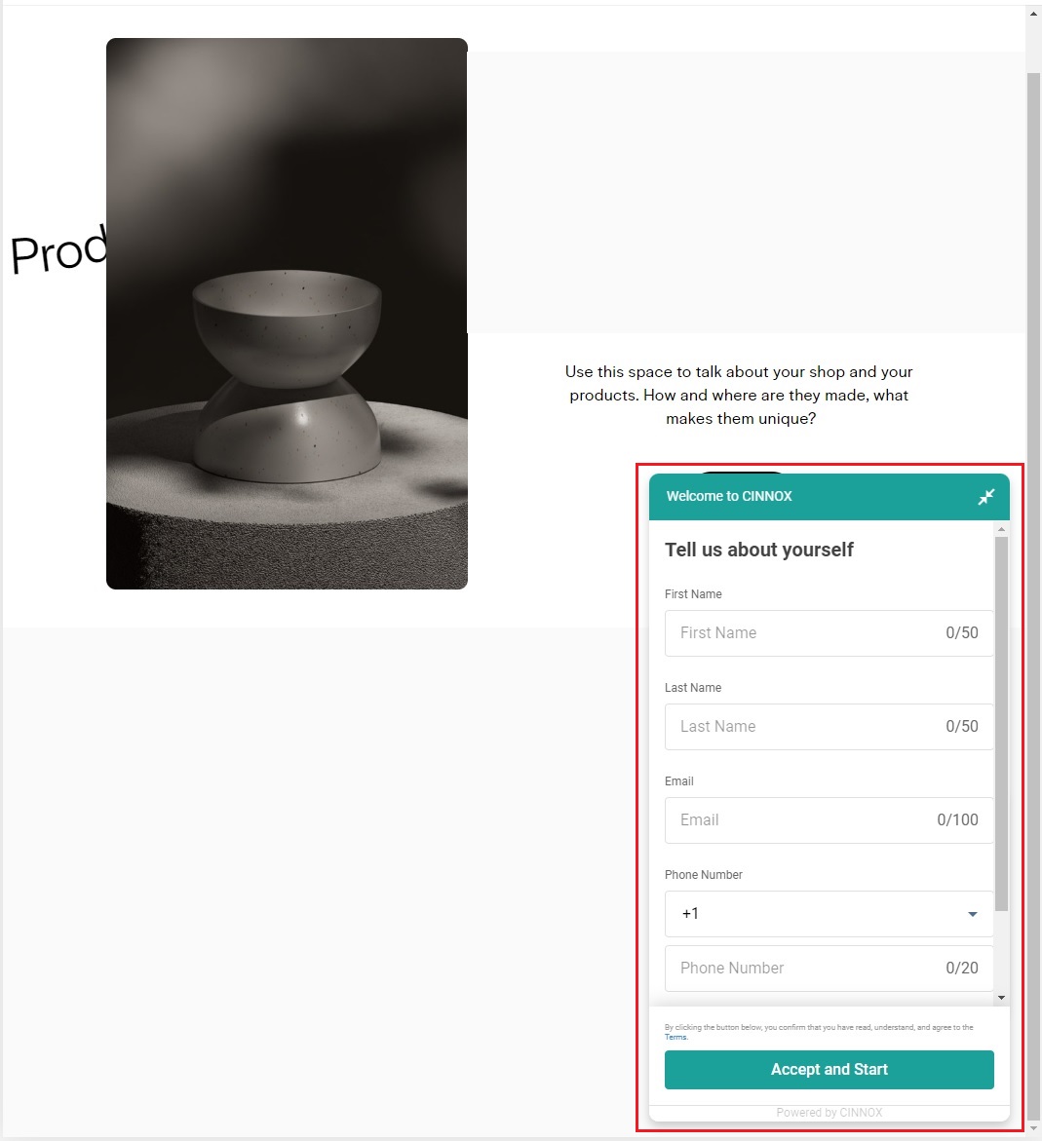Click the First Name input field
This screenshot has width=1042, height=1141.
click(x=829, y=633)
